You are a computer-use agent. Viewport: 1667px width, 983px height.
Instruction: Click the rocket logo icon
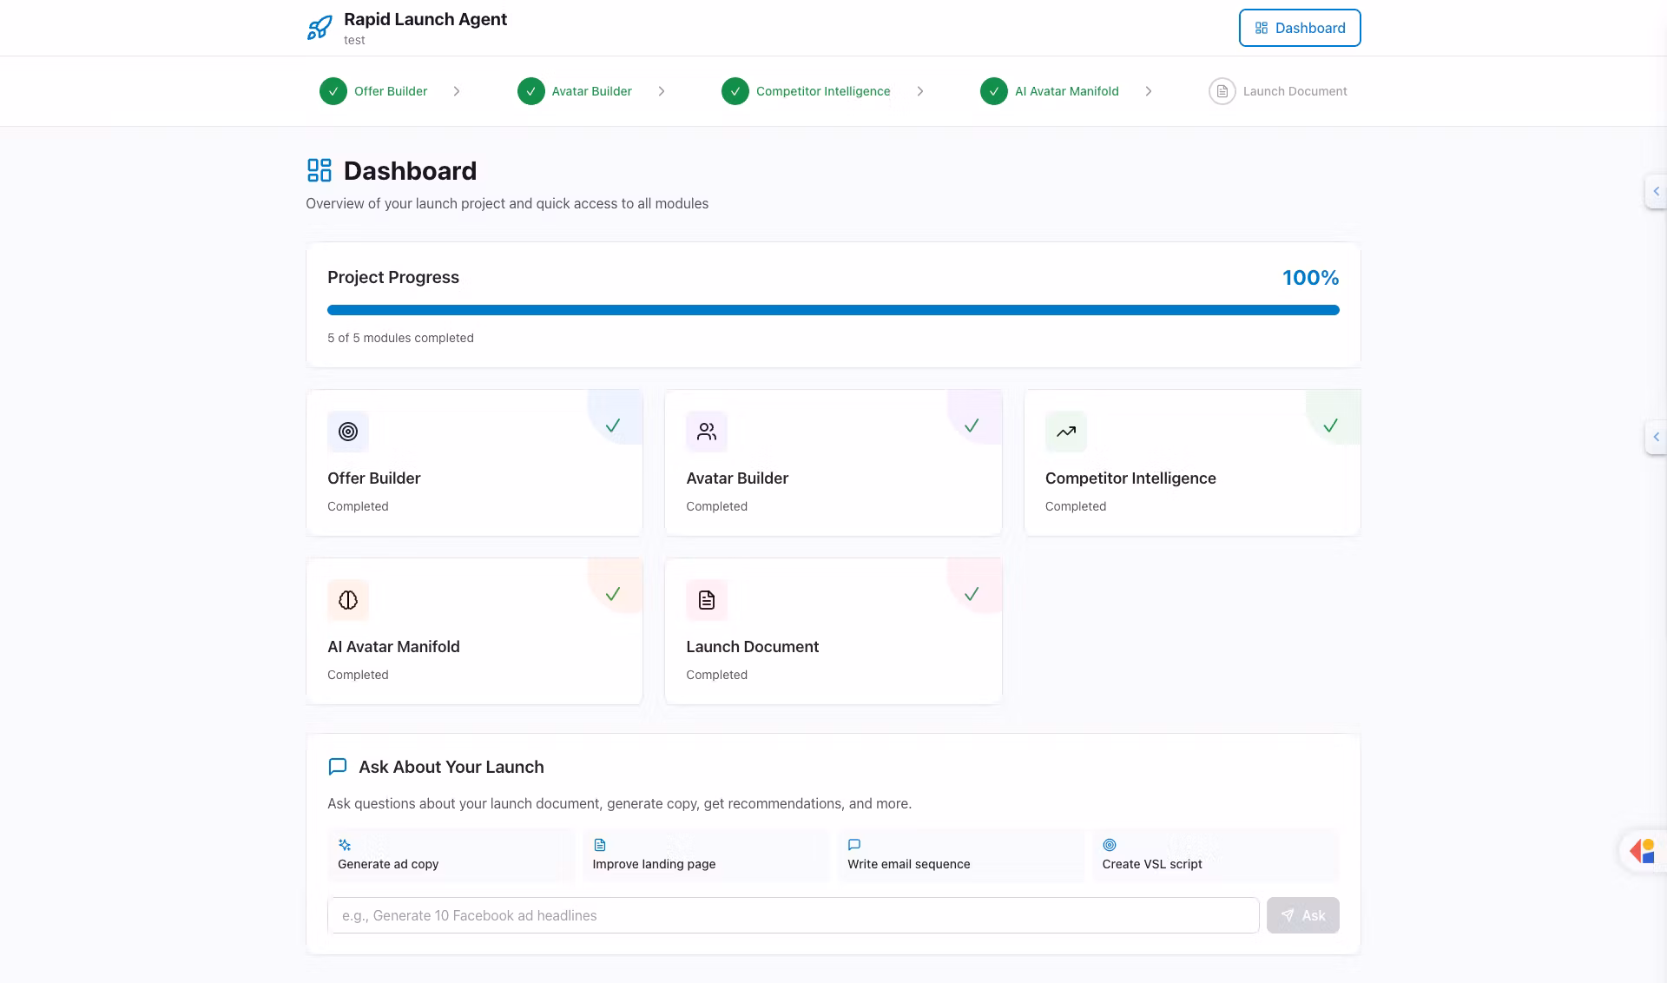pos(320,28)
